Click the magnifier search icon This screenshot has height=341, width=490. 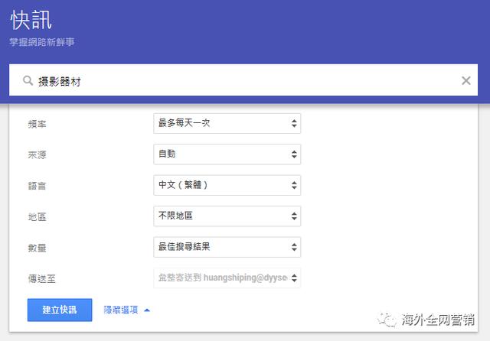[28, 81]
